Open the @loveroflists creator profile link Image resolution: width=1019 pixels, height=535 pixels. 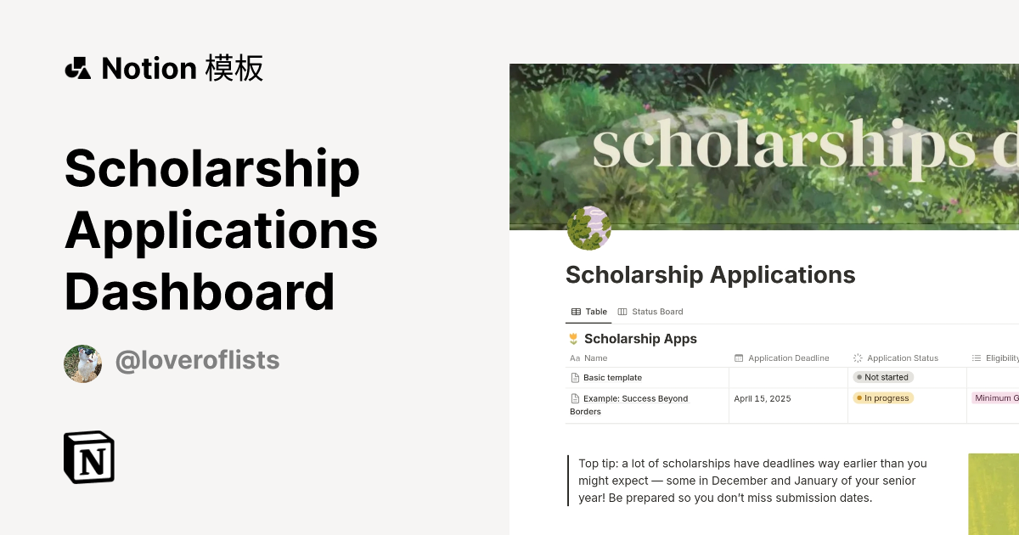click(x=197, y=361)
